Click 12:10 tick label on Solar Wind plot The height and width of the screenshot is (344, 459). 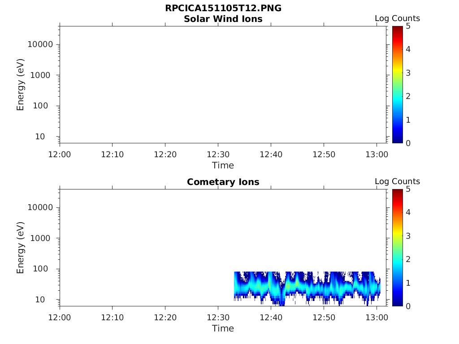click(x=113, y=155)
